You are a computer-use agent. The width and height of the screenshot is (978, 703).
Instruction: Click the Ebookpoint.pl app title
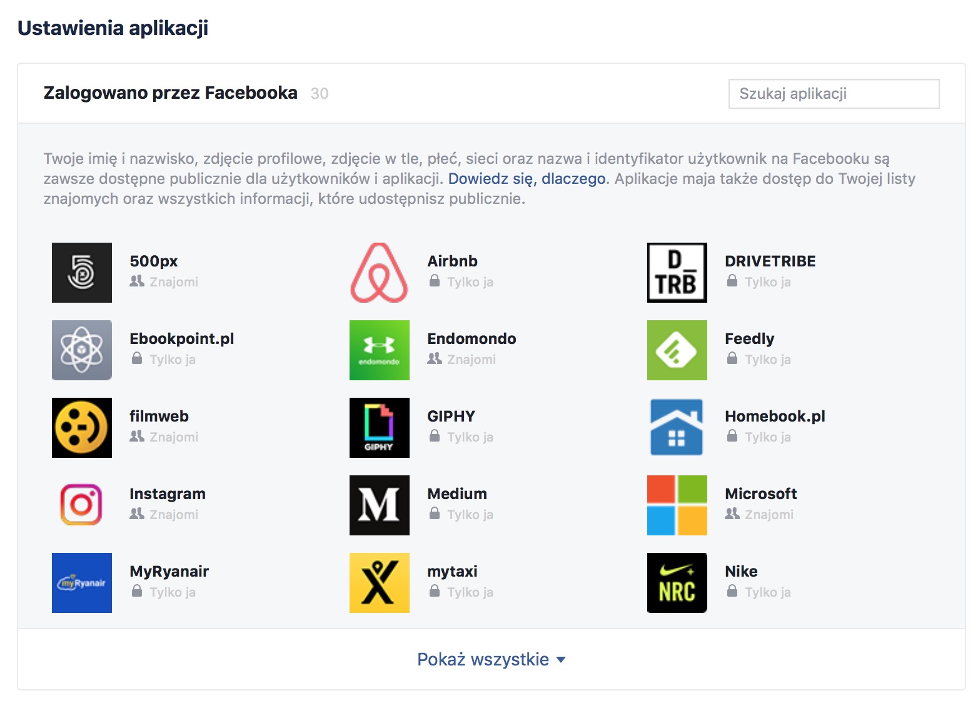click(181, 338)
